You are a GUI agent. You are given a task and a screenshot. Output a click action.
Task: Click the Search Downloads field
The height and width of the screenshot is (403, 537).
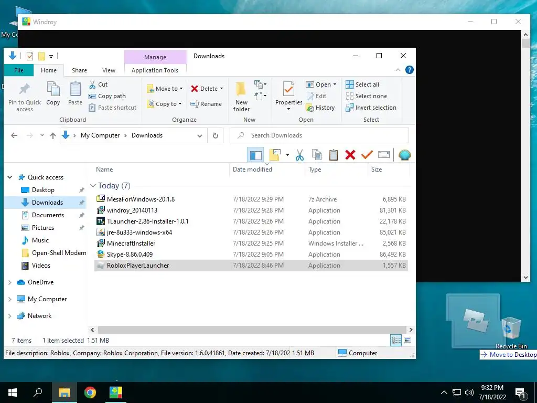[x=319, y=135]
